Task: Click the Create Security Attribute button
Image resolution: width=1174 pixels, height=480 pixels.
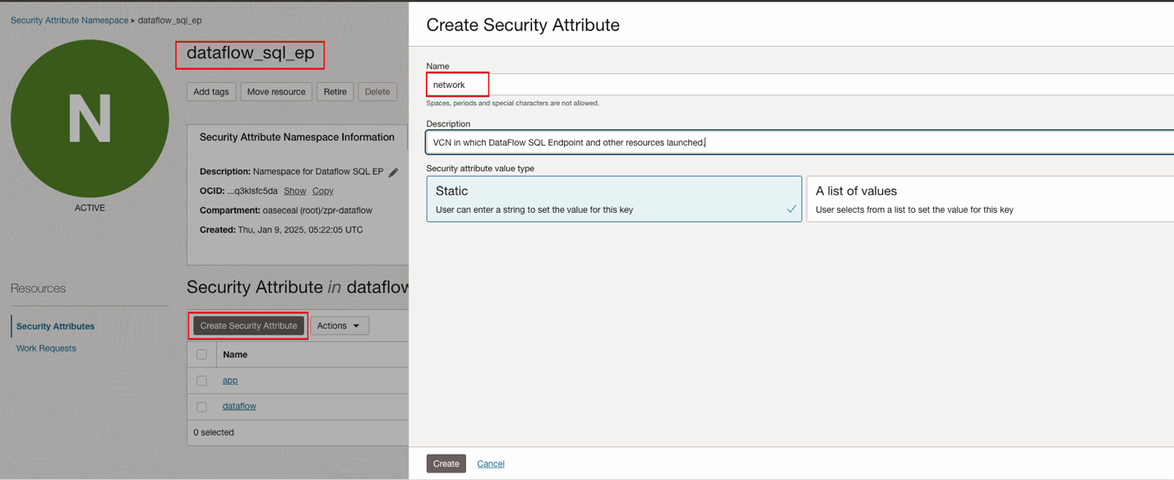Action: tap(248, 325)
